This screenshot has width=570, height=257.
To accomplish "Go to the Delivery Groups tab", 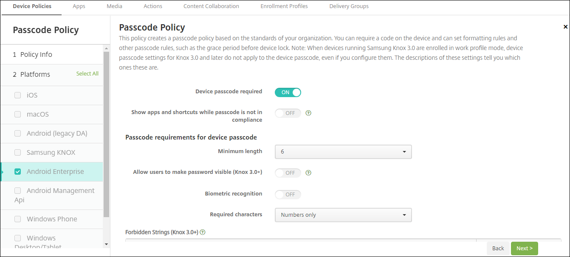I will (349, 6).
